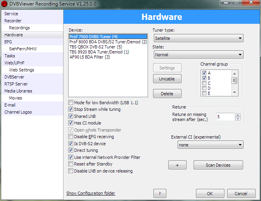Select Movies in the sidebar
This screenshot has width=261, height=201.
(x=32, y=98)
